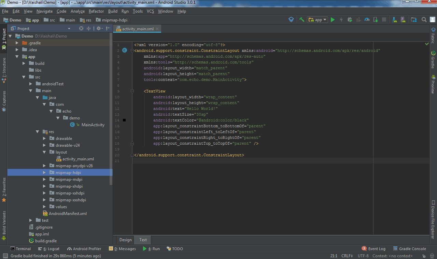Click the Run with Coverage icon
Screen dimensions: 437x259
(358, 20)
